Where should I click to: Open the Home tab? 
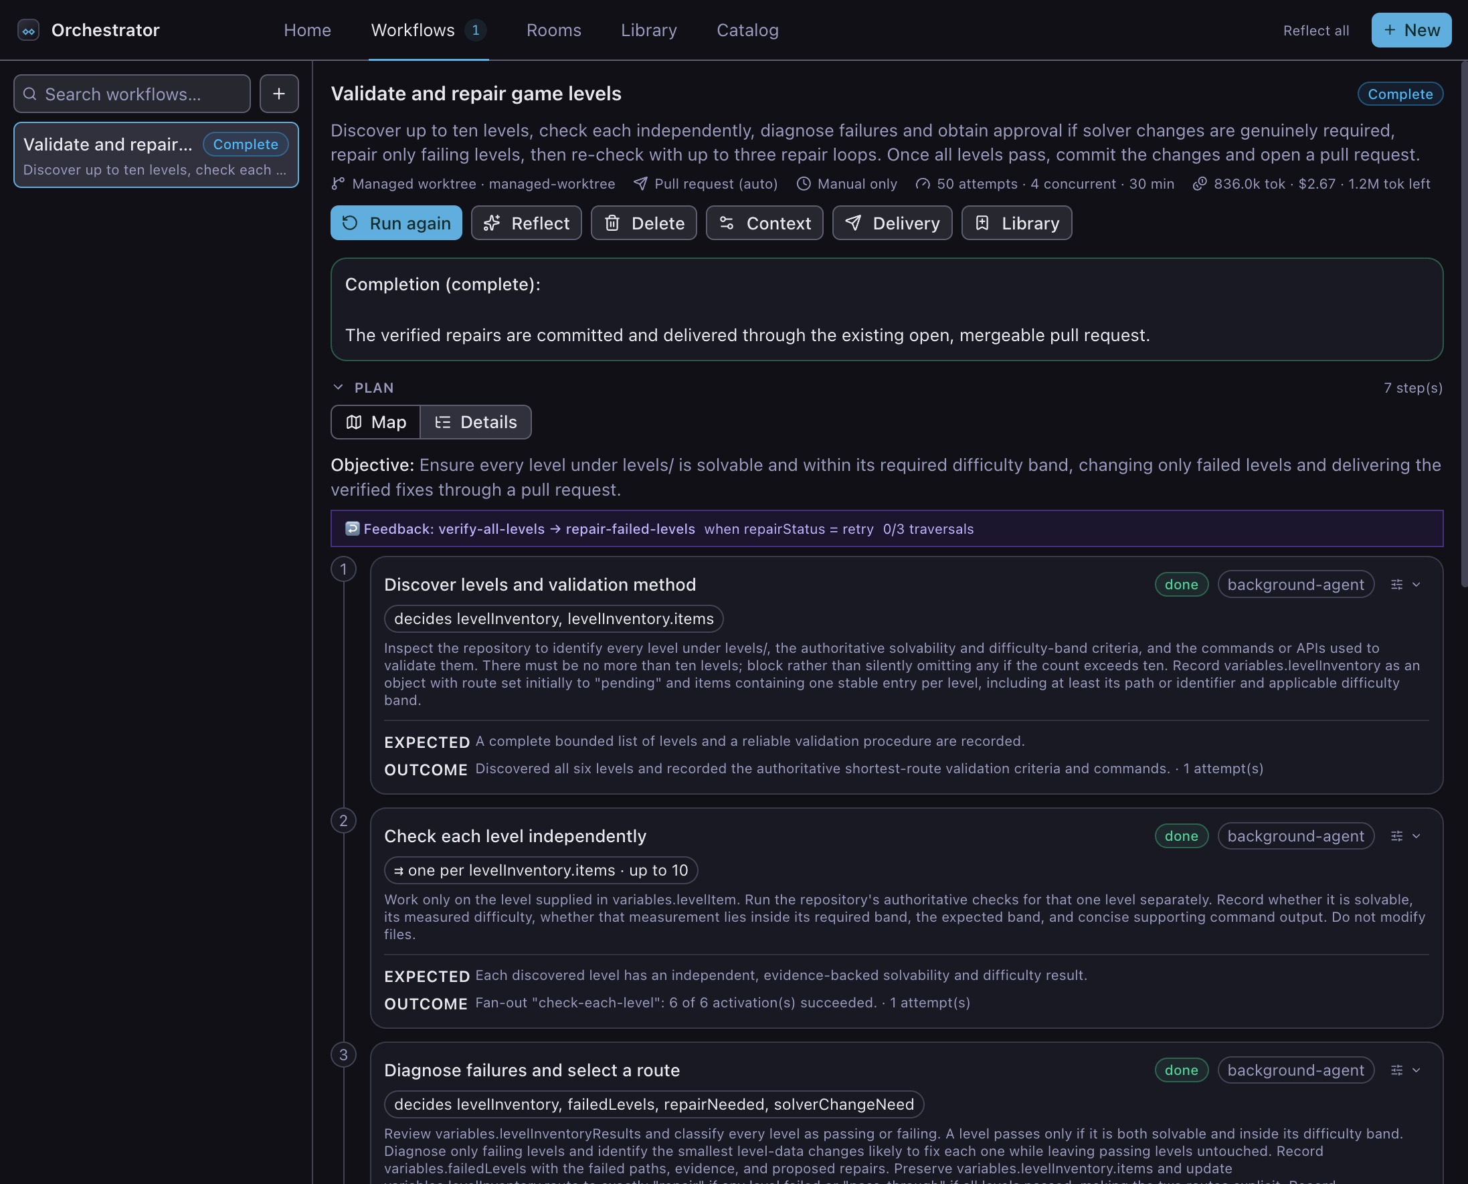click(x=307, y=30)
